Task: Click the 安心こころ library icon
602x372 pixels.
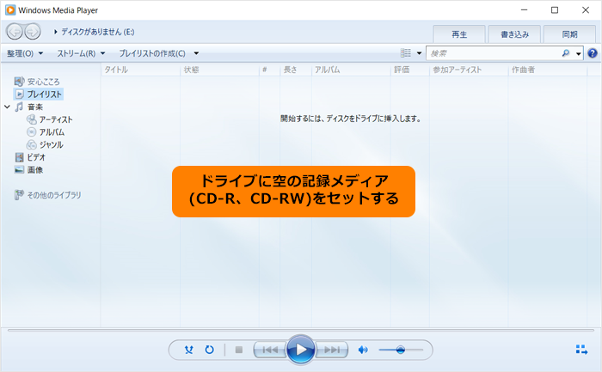Action: (19, 82)
